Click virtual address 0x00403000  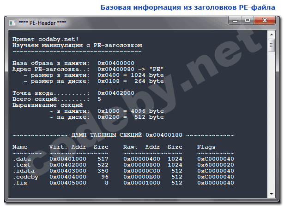coord(68,171)
